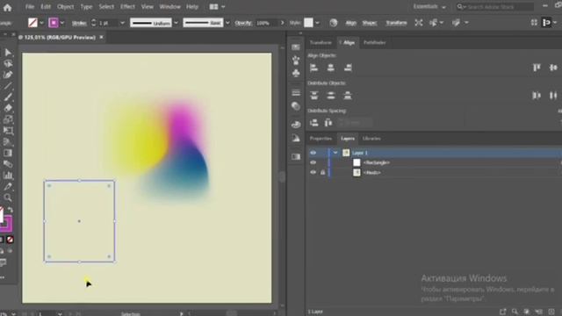
Task: Open the Effect menu
Action: (127, 7)
